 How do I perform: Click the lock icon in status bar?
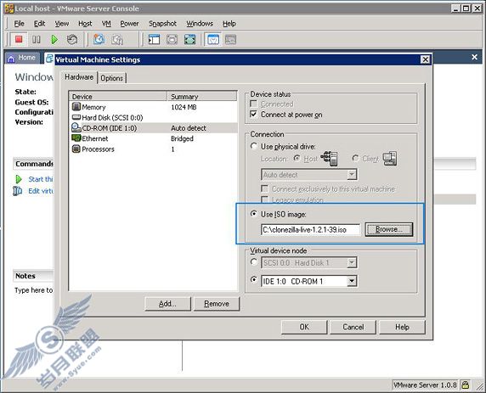pyautogui.click(x=465, y=385)
